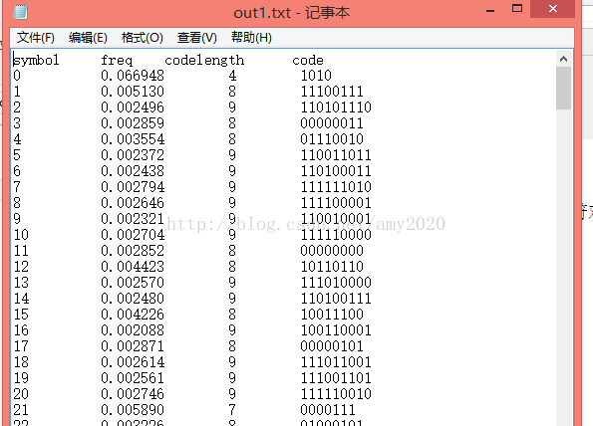Screen dimensions: 593x426
Task: Click the code 11100111
Action: pos(332,92)
